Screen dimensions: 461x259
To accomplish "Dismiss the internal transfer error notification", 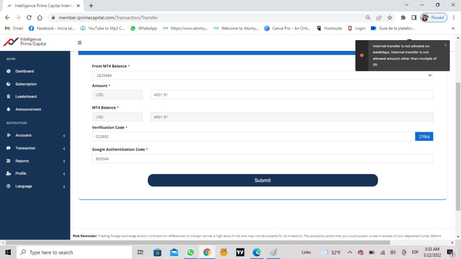I will point(445,45).
